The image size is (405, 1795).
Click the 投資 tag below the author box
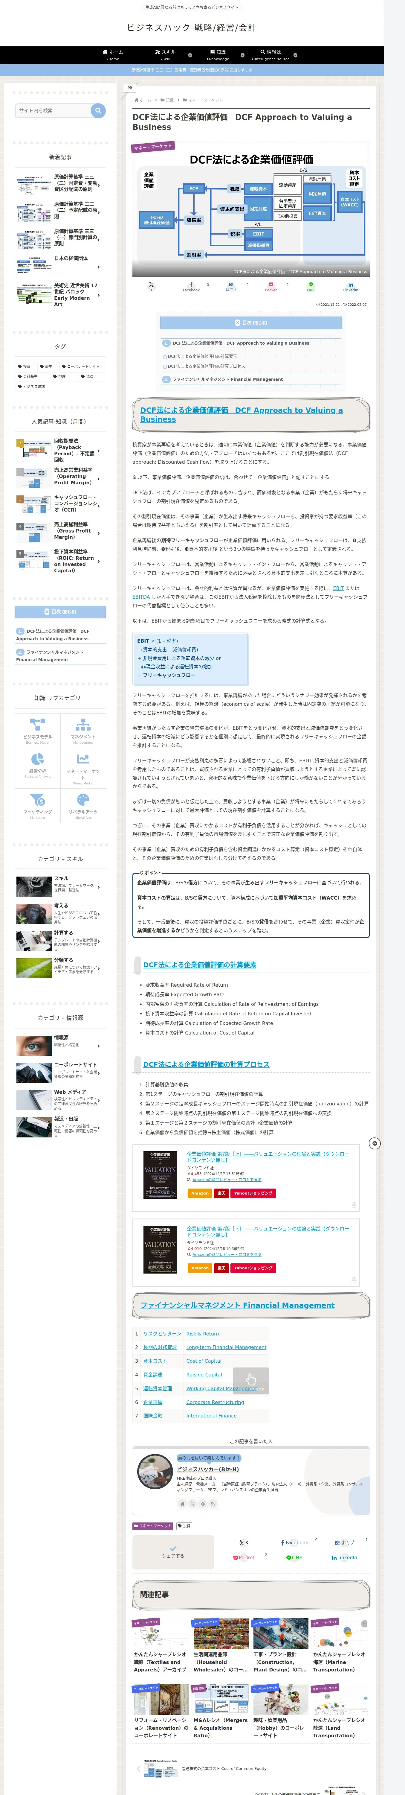[184, 1526]
